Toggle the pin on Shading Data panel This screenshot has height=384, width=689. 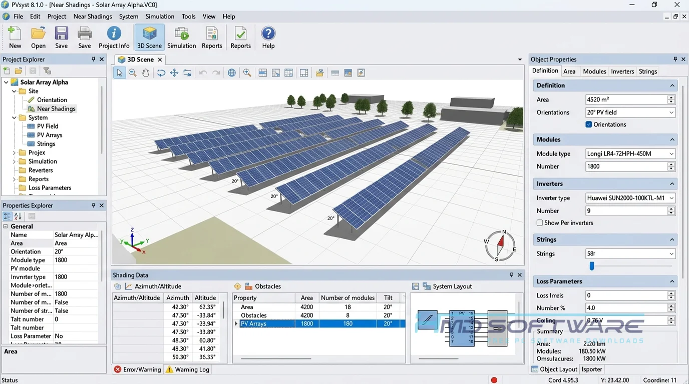click(511, 275)
